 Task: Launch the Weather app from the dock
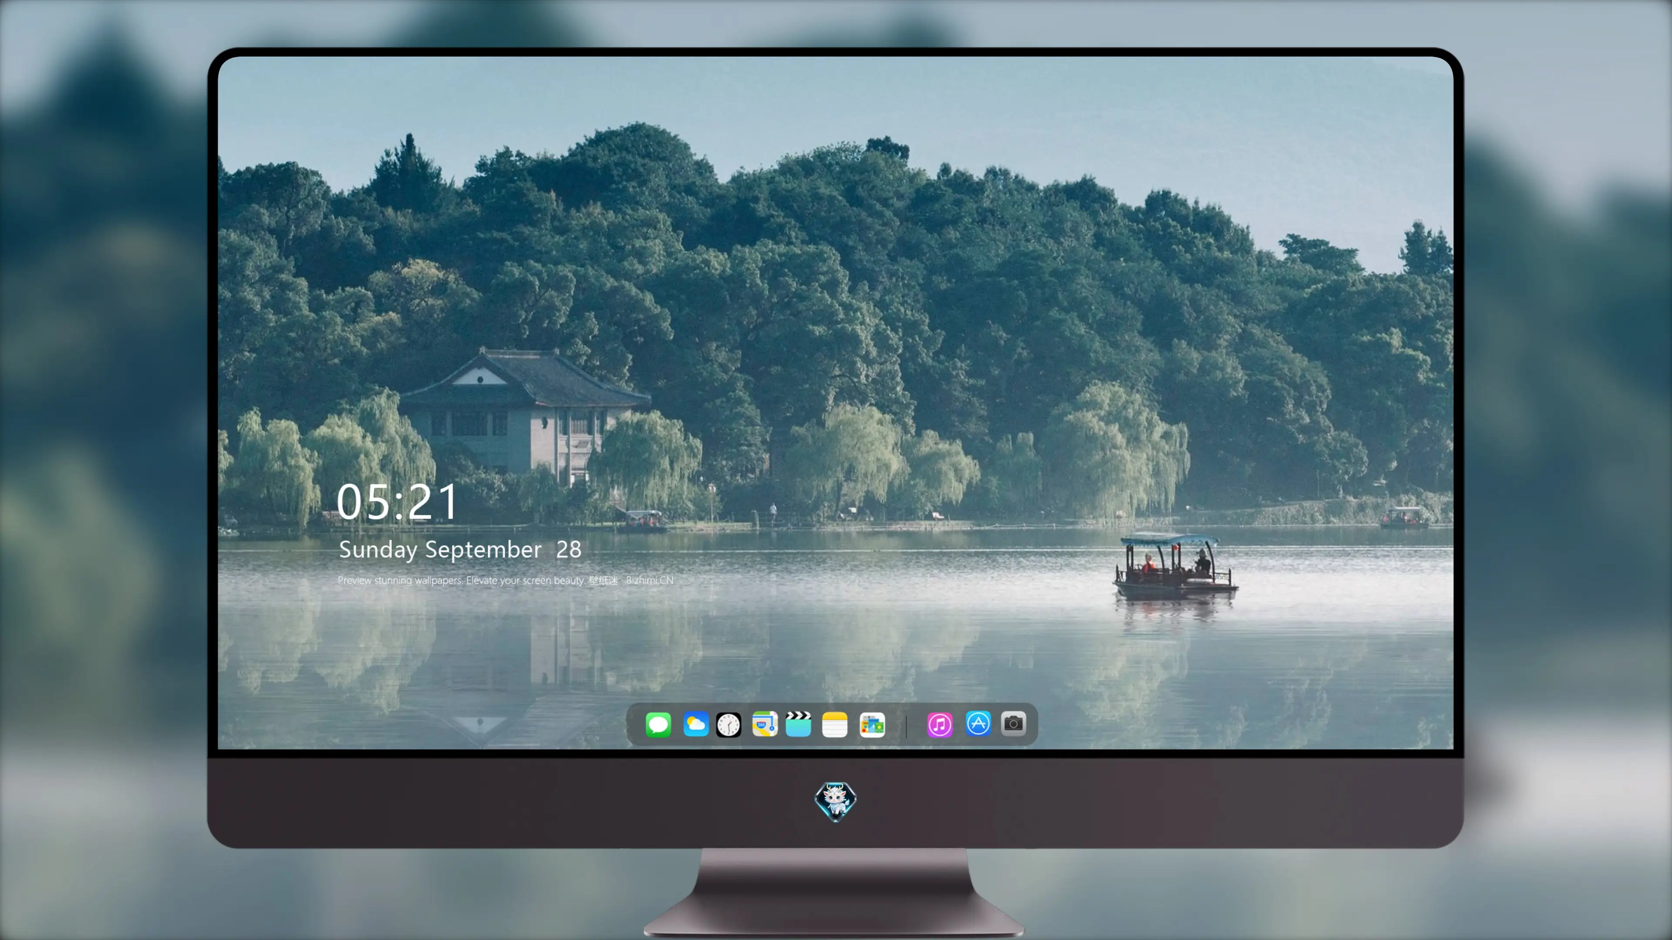pyautogui.click(x=695, y=724)
